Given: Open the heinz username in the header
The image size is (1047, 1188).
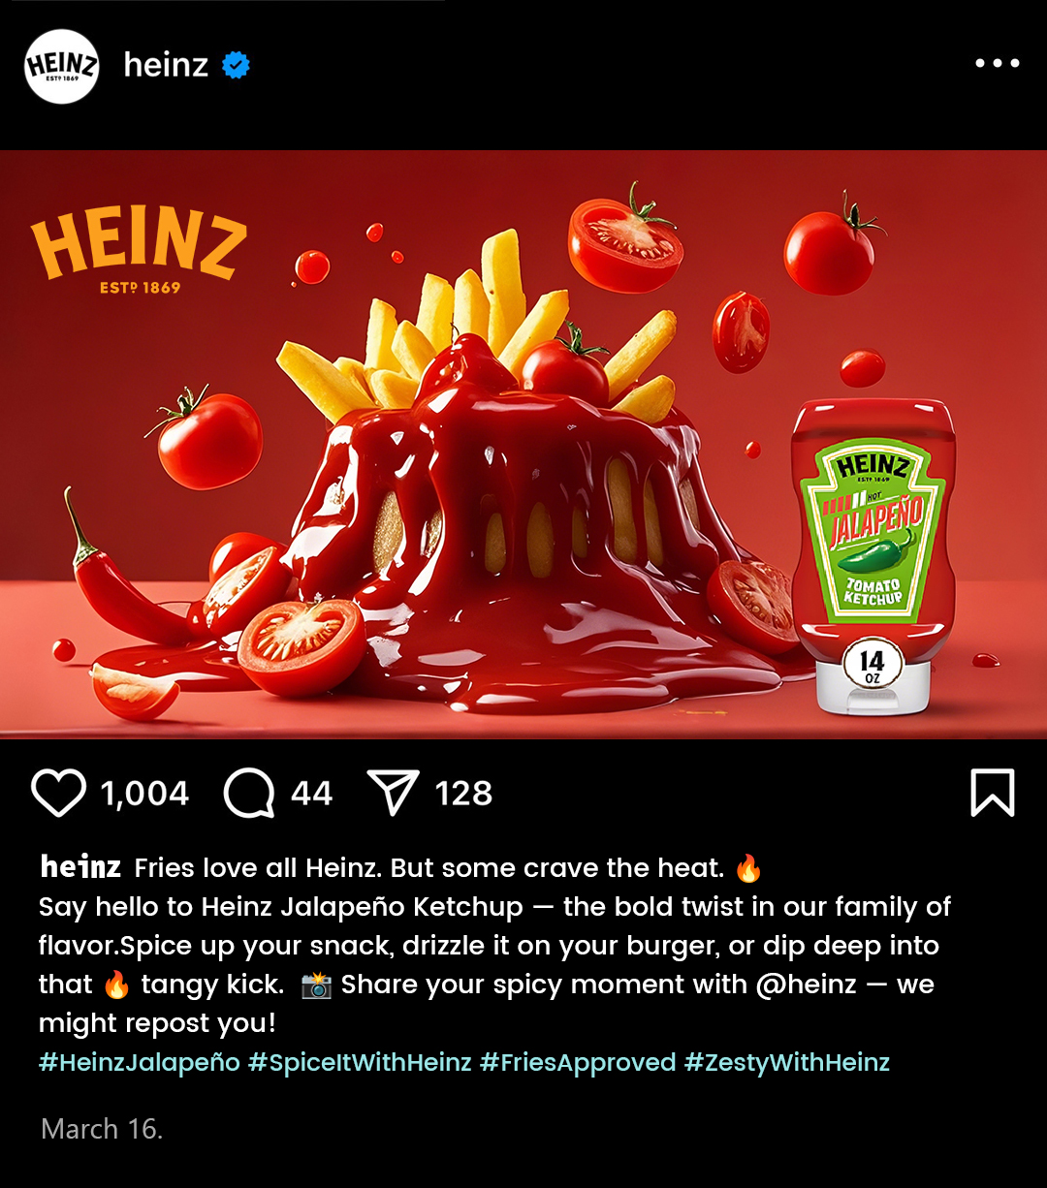Looking at the screenshot, I should pyautogui.click(x=166, y=65).
